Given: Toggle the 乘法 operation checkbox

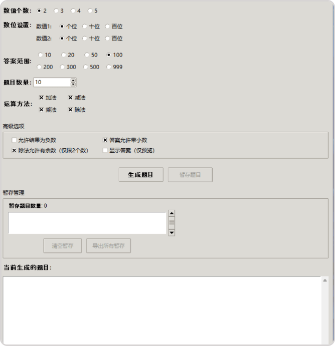Looking at the screenshot, I should 42,109.
